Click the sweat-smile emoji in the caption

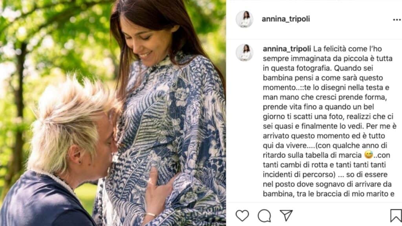point(368,155)
